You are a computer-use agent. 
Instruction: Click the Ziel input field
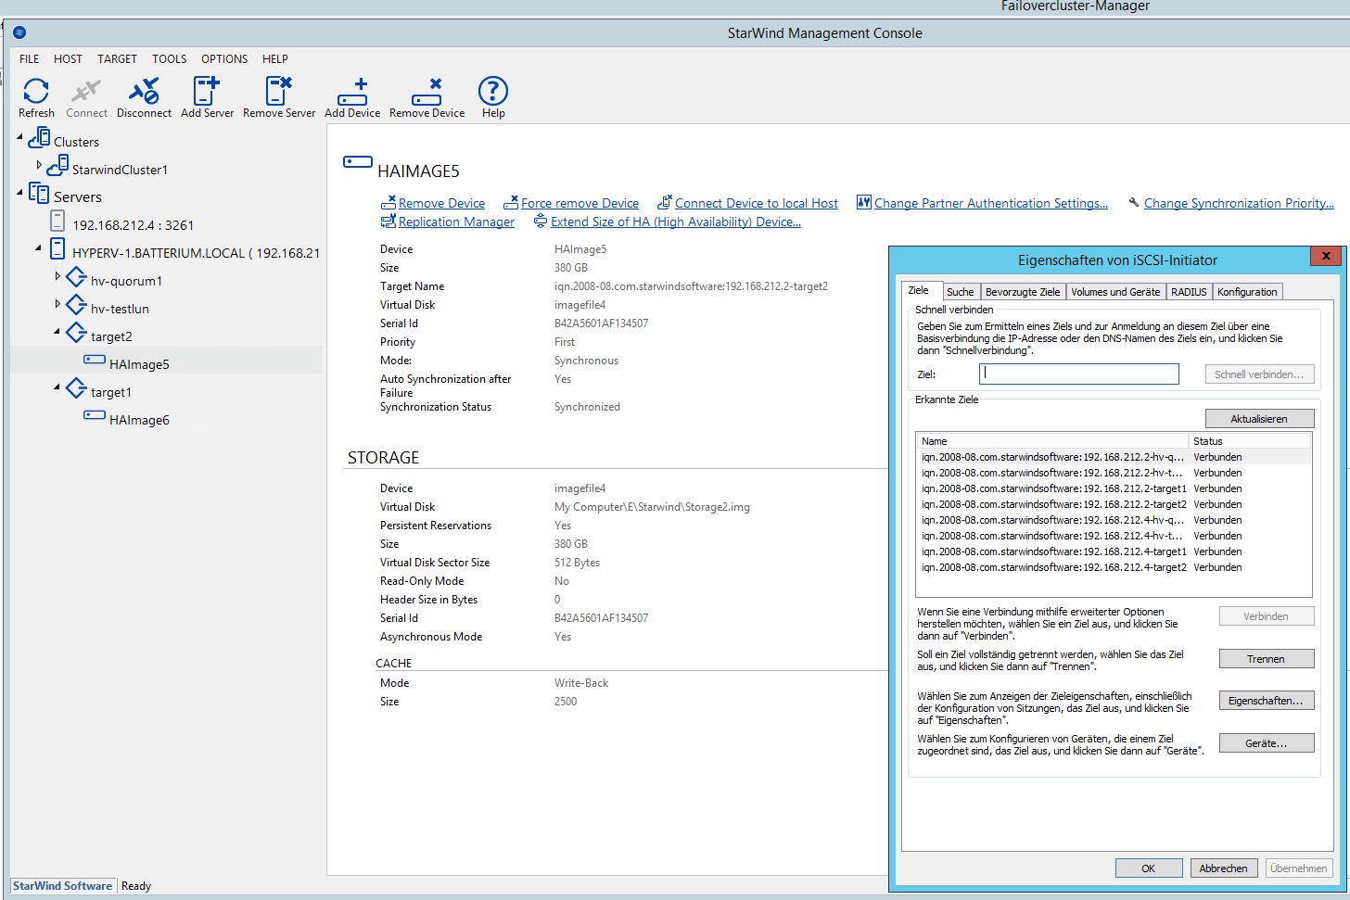[x=1079, y=374]
